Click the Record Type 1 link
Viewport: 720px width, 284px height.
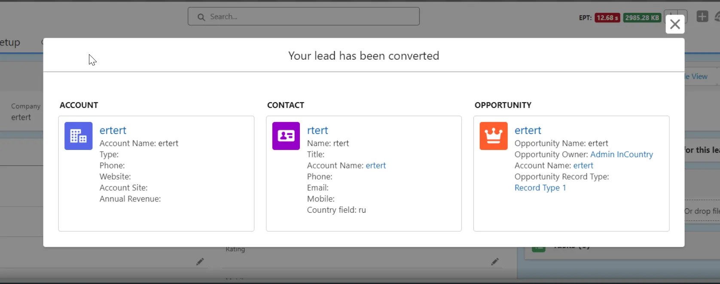point(540,188)
